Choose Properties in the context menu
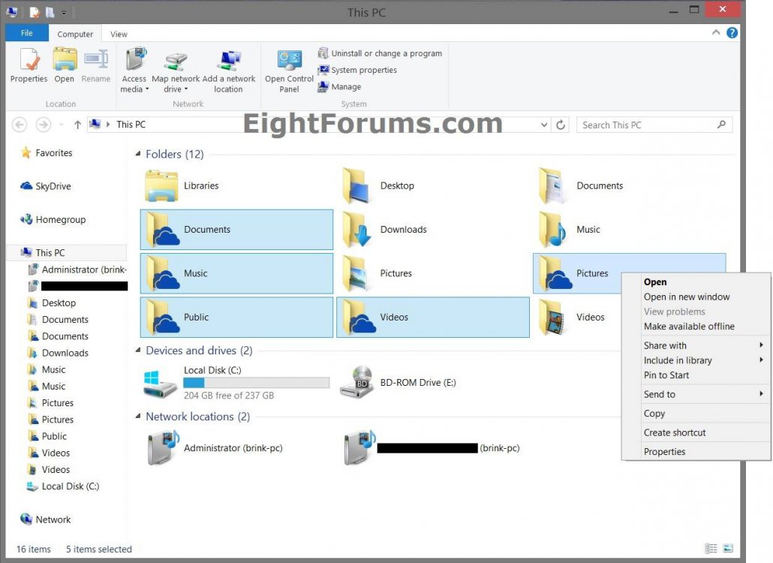The image size is (773, 563). (664, 452)
